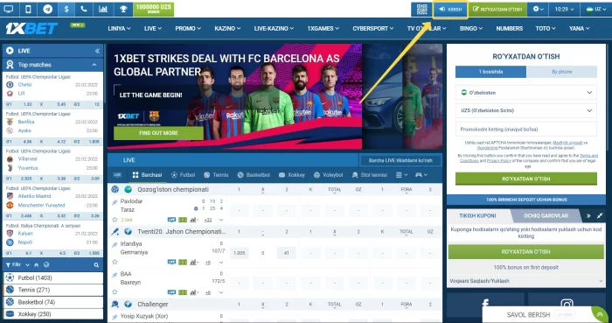Image resolution: width=612 pixels, height=323 pixels.
Task: Click the 1XBET logo
Action: [31, 28]
